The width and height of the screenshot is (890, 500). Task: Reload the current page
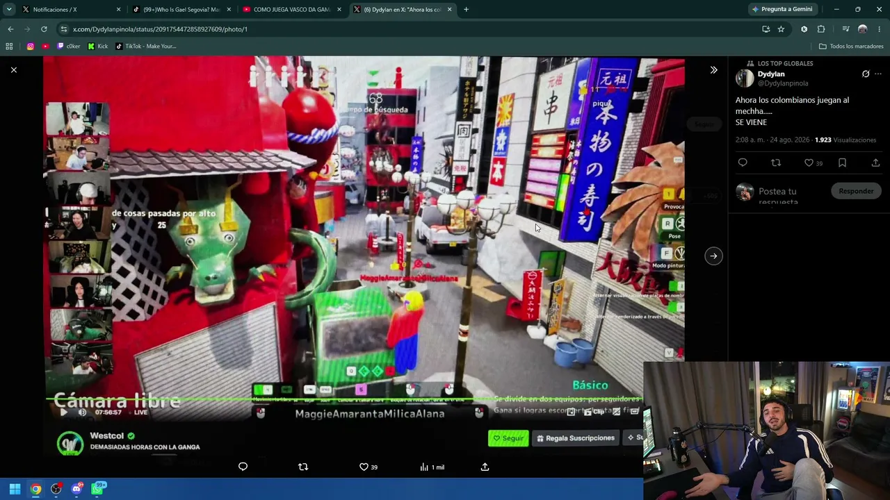tap(44, 29)
